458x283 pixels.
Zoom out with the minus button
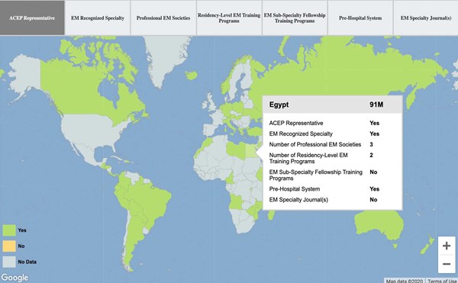(447, 264)
